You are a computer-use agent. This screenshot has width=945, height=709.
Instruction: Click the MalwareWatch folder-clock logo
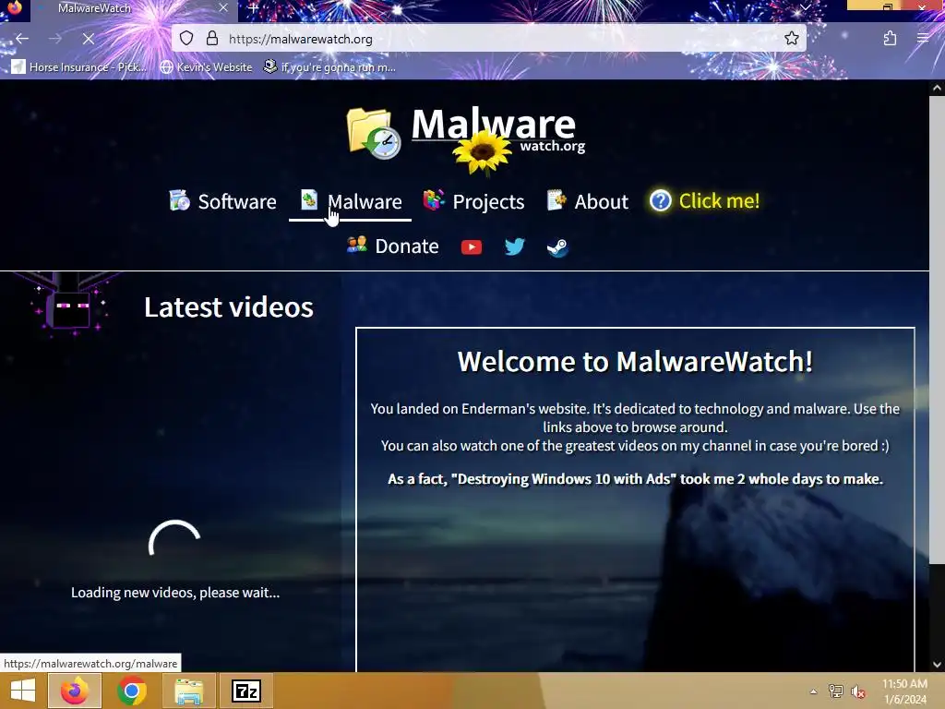tap(373, 133)
